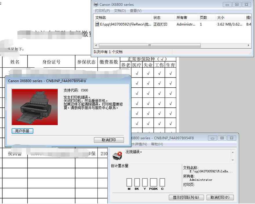The height and width of the screenshot is (204, 255).
Task: Click the document path E:\qq\943700592\FileRe... in status monitor
Action: tap(211, 171)
